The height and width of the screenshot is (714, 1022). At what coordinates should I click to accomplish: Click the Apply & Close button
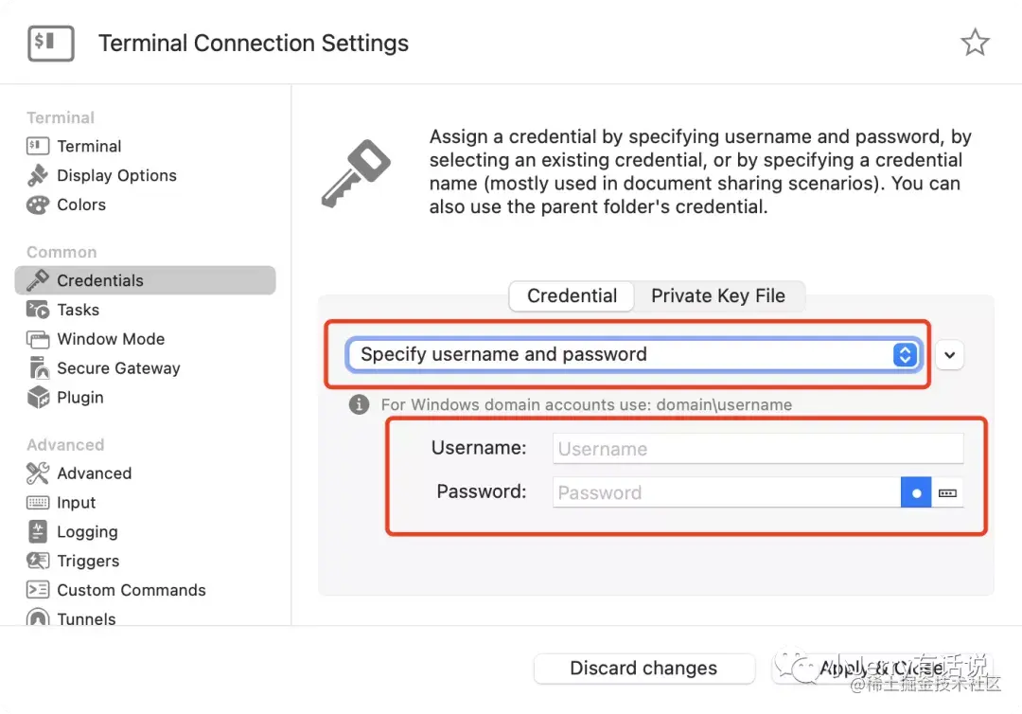(x=880, y=669)
